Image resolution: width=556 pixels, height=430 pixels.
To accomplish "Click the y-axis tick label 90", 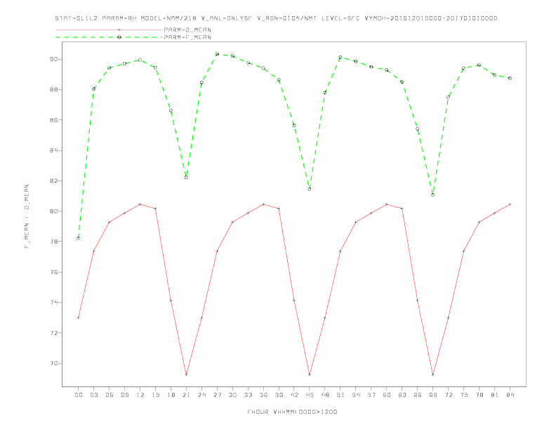I will click(x=54, y=59).
